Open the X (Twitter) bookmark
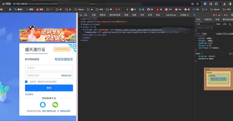Screen dimensions: 233x121 pos(125,9)
